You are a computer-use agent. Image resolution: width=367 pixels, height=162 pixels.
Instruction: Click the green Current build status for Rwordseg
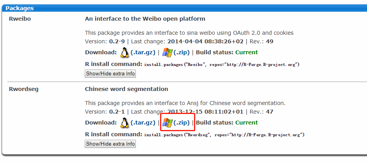click(246, 123)
